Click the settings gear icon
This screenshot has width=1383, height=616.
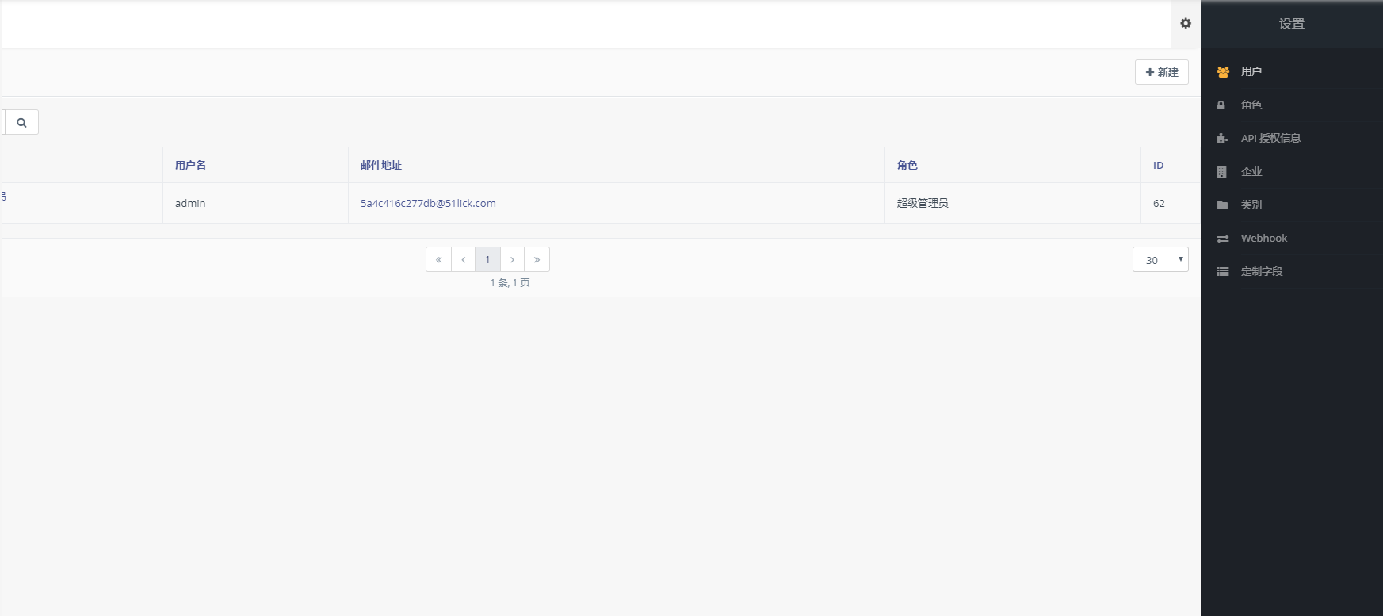(1185, 24)
